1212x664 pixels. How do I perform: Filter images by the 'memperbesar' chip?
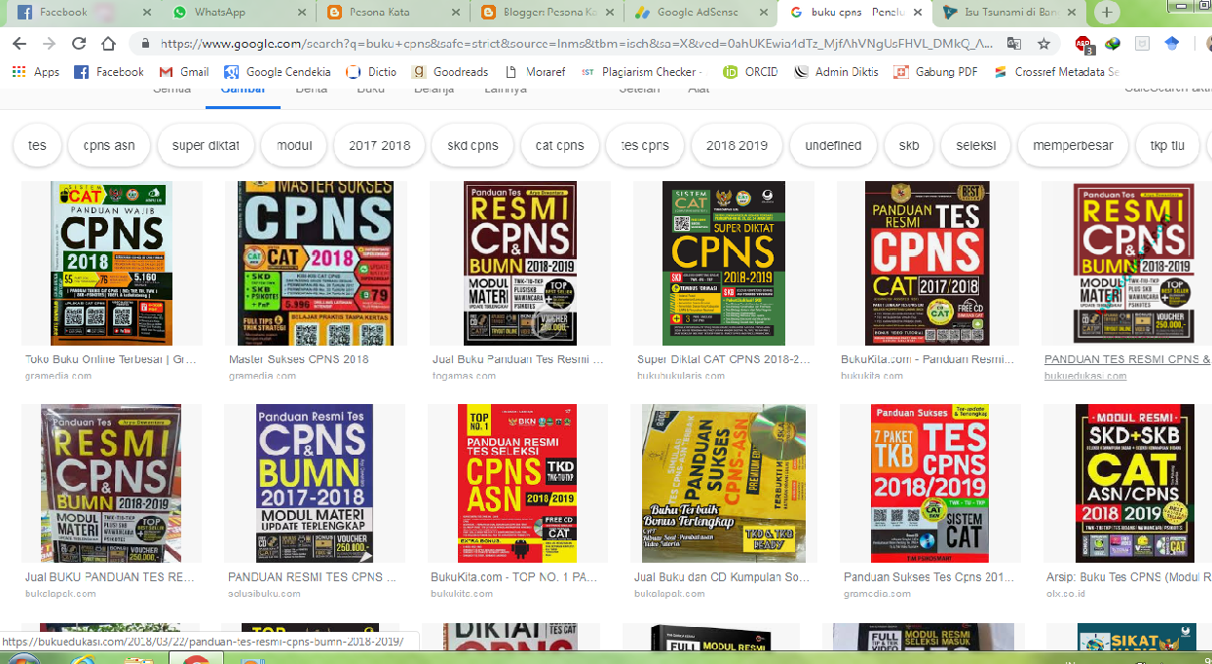click(x=1073, y=146)
